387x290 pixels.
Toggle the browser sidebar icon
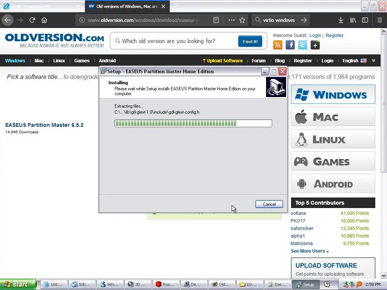coord(365,20)
